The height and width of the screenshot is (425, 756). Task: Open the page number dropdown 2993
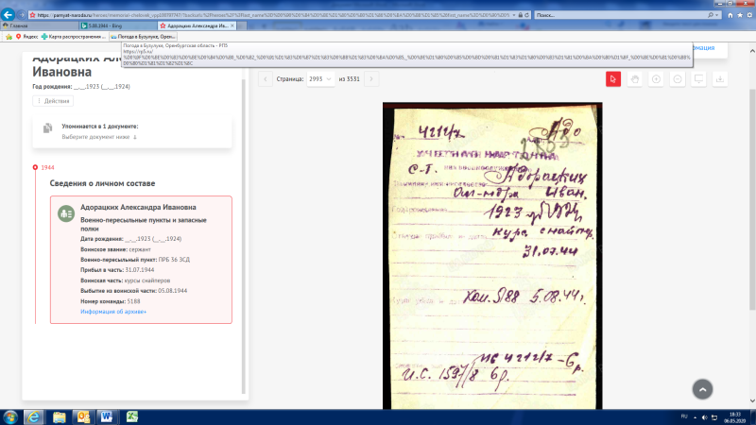pyautogui.click(x=320, y=79)
